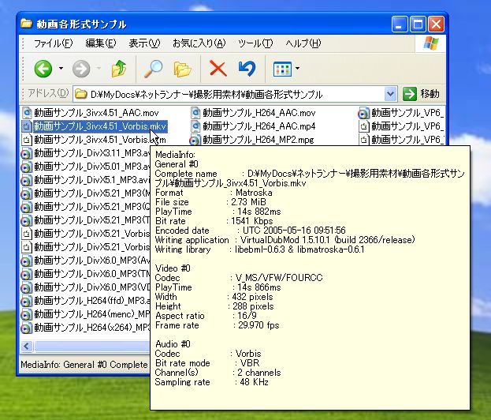Click the Views grid icon
Viewport: 491px width, 420px height.
click(282, 69)
